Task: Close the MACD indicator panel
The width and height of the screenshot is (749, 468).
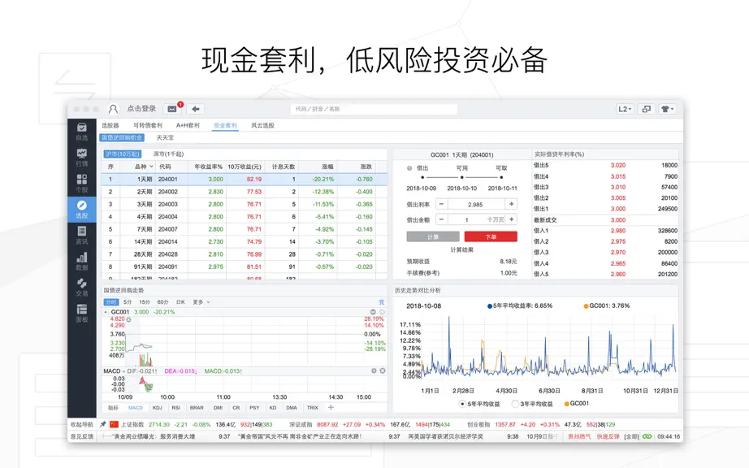Action: click(383, 370)
